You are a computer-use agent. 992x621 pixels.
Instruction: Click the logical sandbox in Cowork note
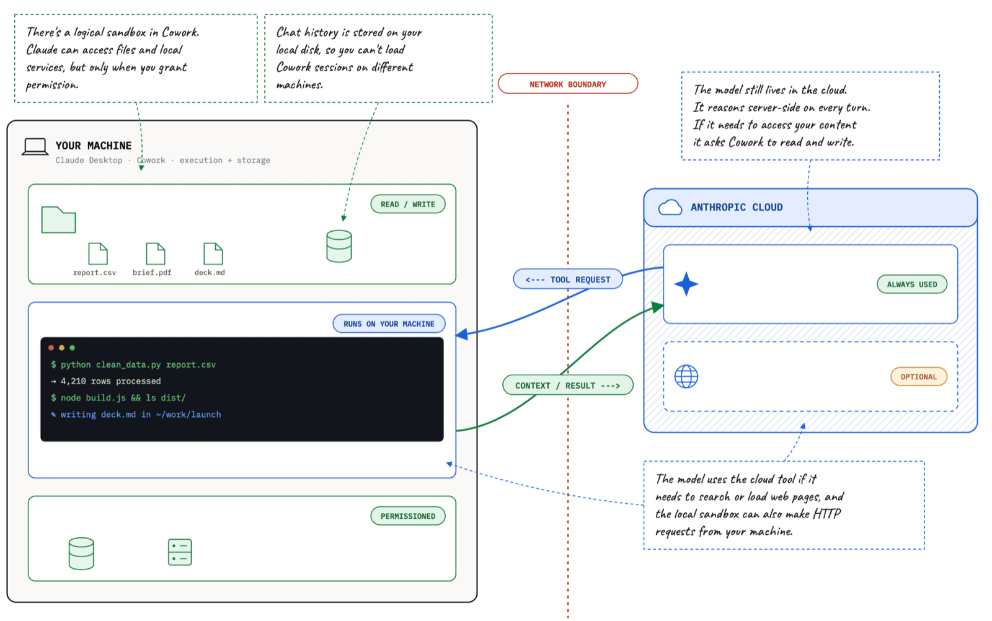[x=136, y=58]
